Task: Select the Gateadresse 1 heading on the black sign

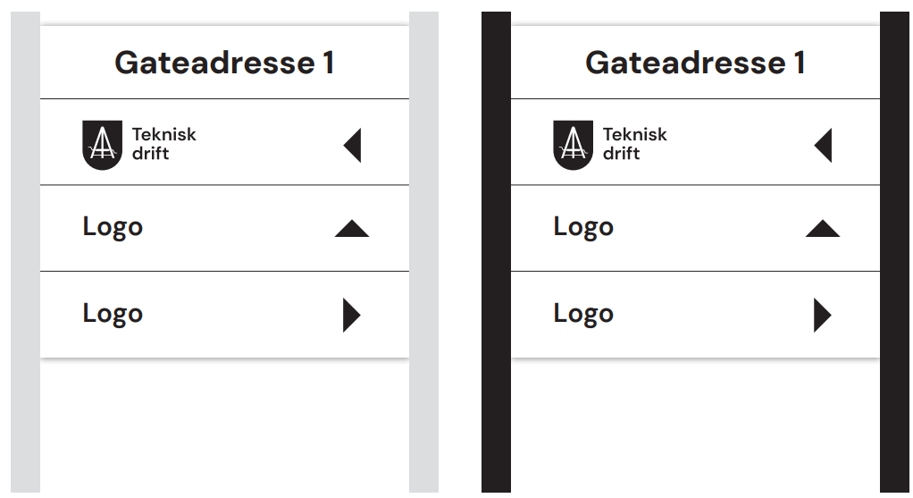Action: click(695, 63)
